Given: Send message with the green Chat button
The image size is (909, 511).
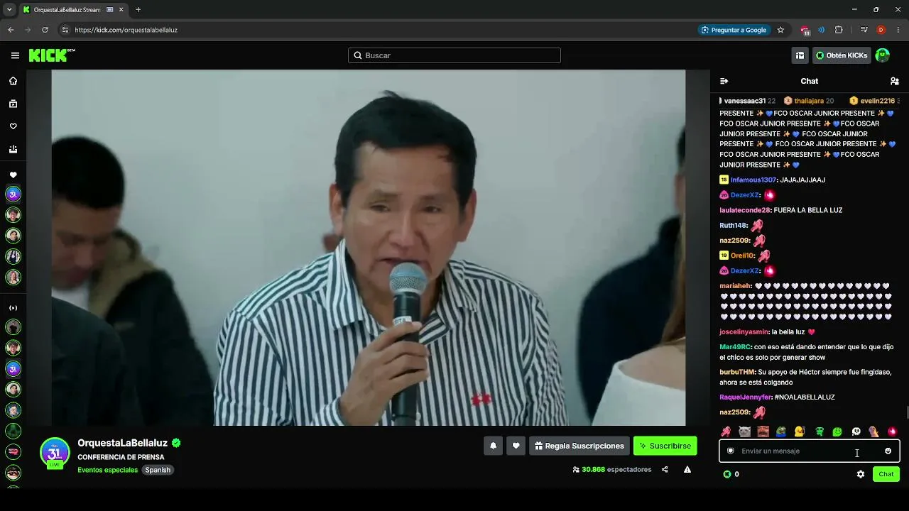Looking at the screenshot, I should [x=886, y=474].
